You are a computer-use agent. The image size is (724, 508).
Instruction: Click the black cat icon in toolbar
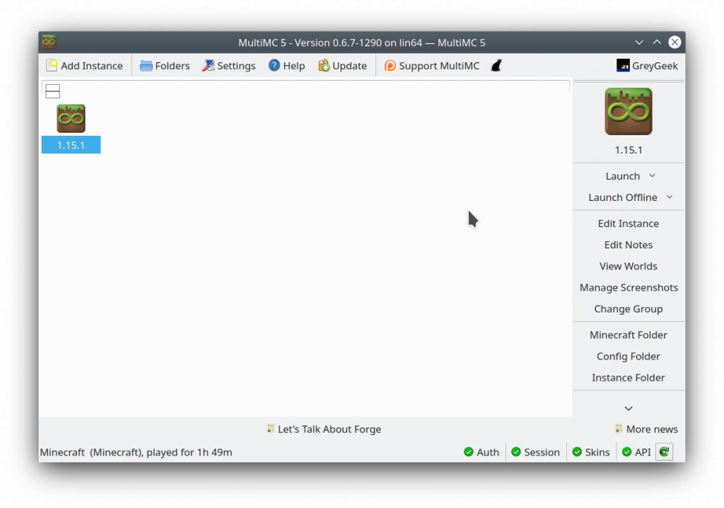click(x=496, y=66)
